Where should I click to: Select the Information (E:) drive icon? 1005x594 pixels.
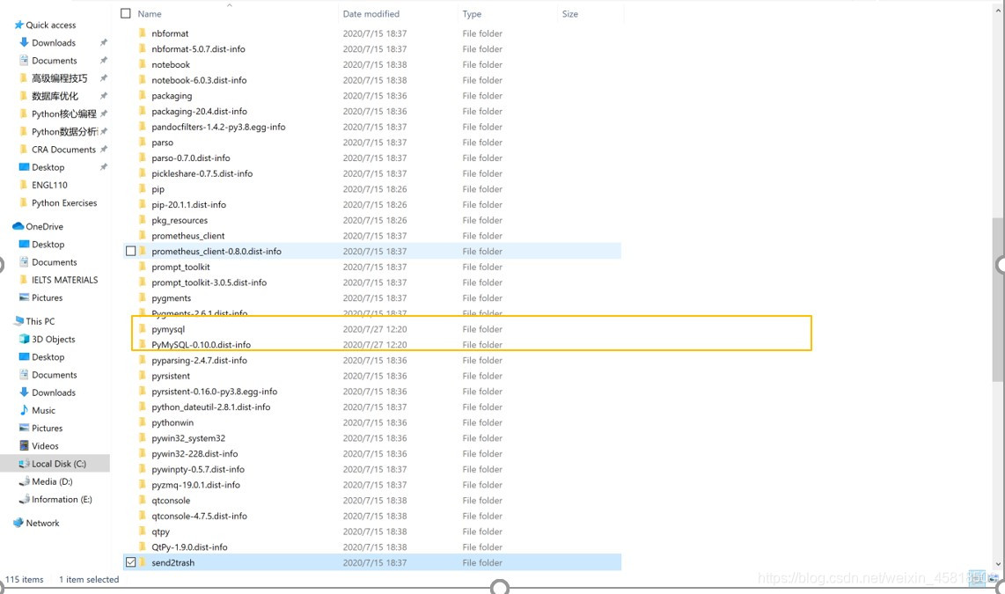pyautogui.click(x=24, y=499)
